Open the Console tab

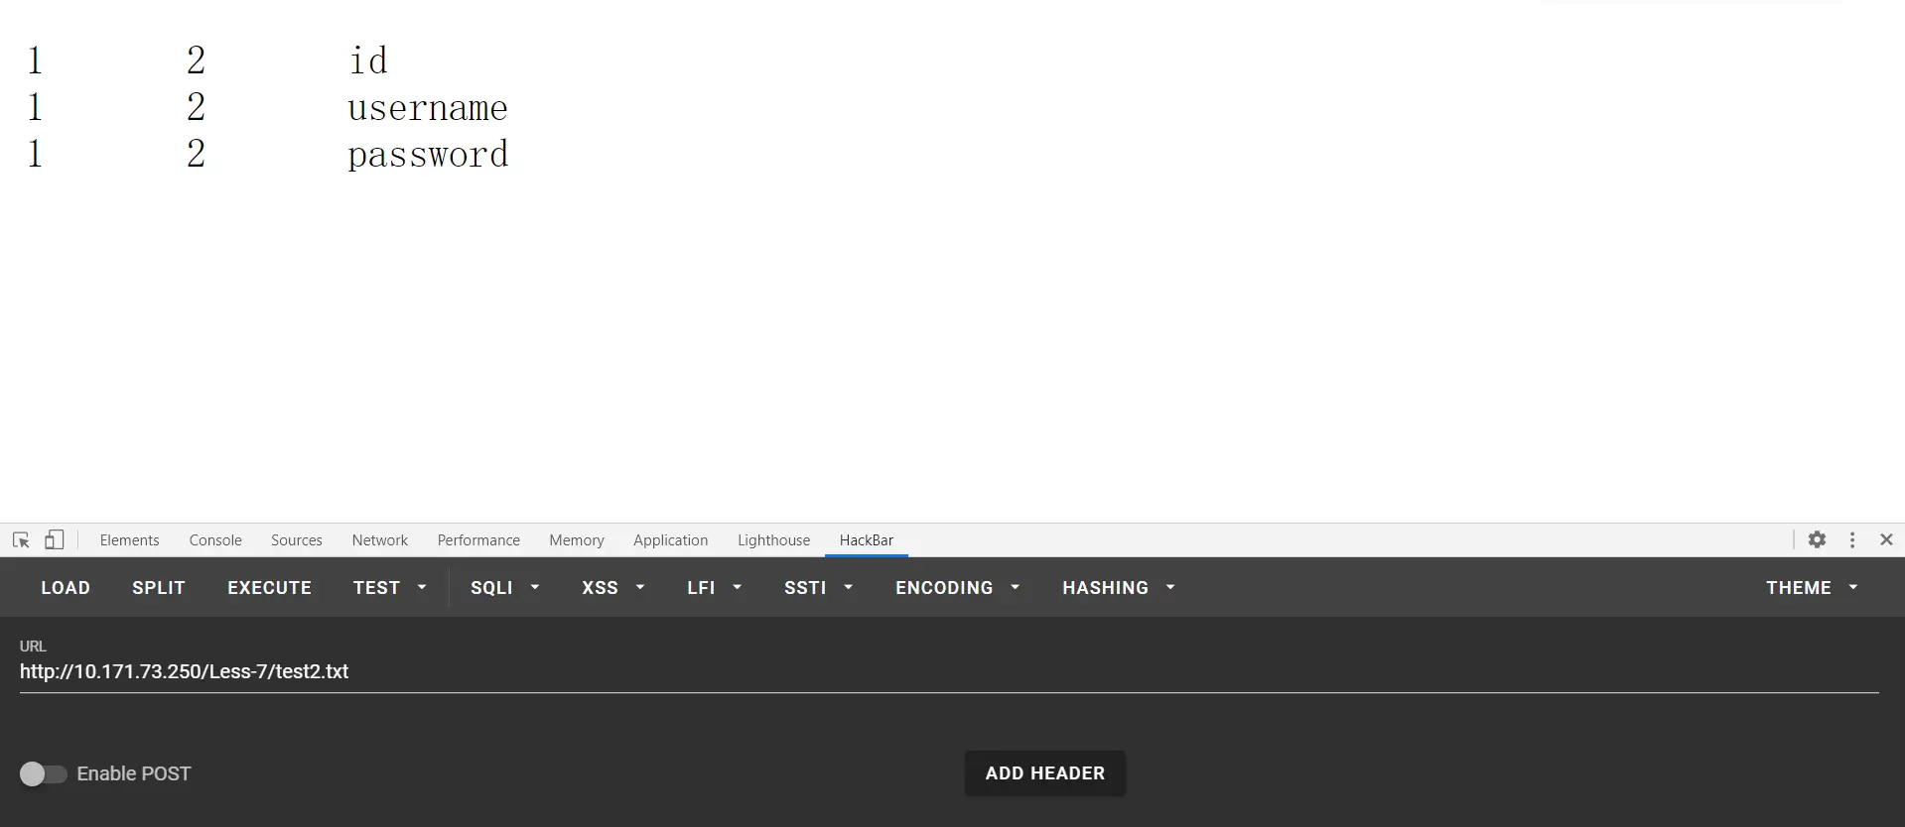pyautogui.click(x=215, y=540)
